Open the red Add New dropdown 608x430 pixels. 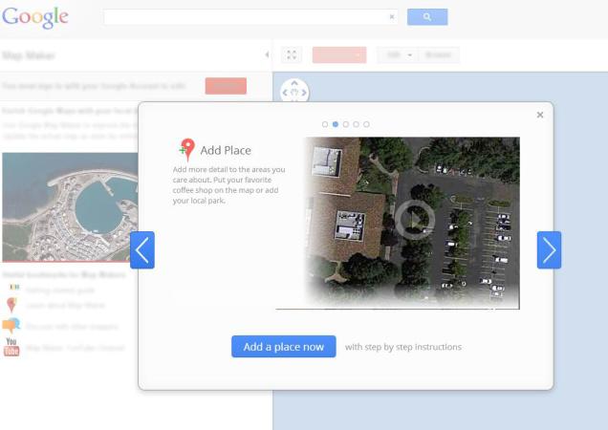(338, 55)
